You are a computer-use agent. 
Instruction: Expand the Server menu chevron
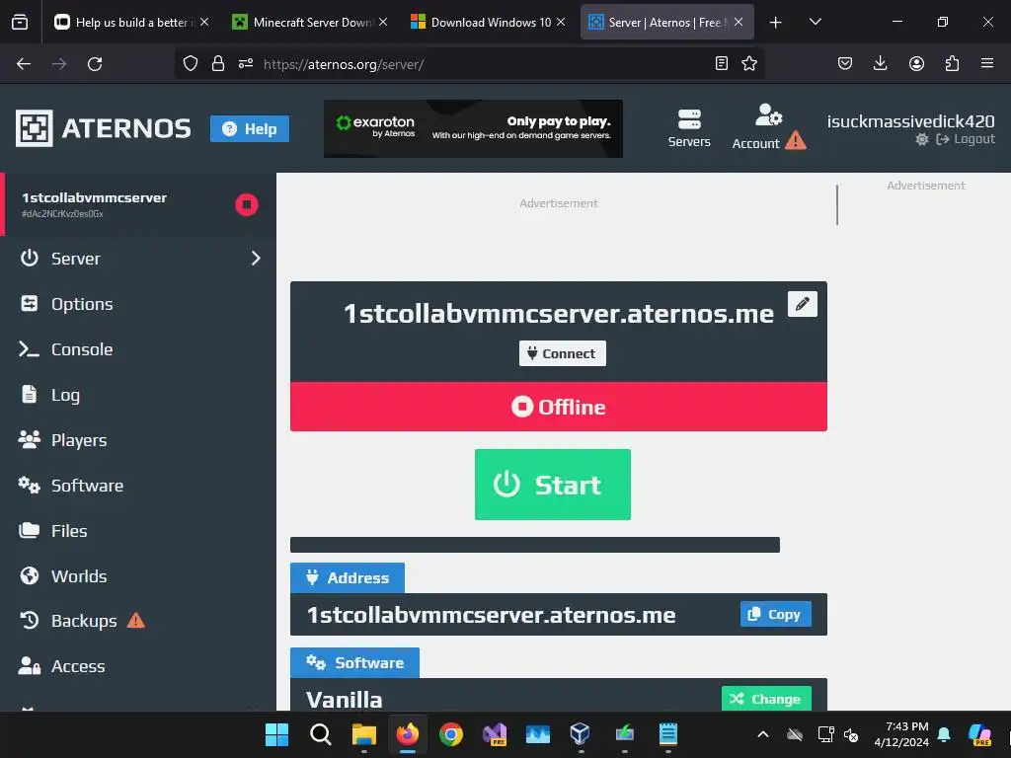256,259
